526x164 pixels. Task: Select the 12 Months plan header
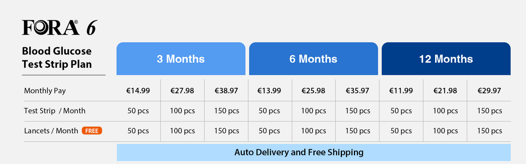446,59
